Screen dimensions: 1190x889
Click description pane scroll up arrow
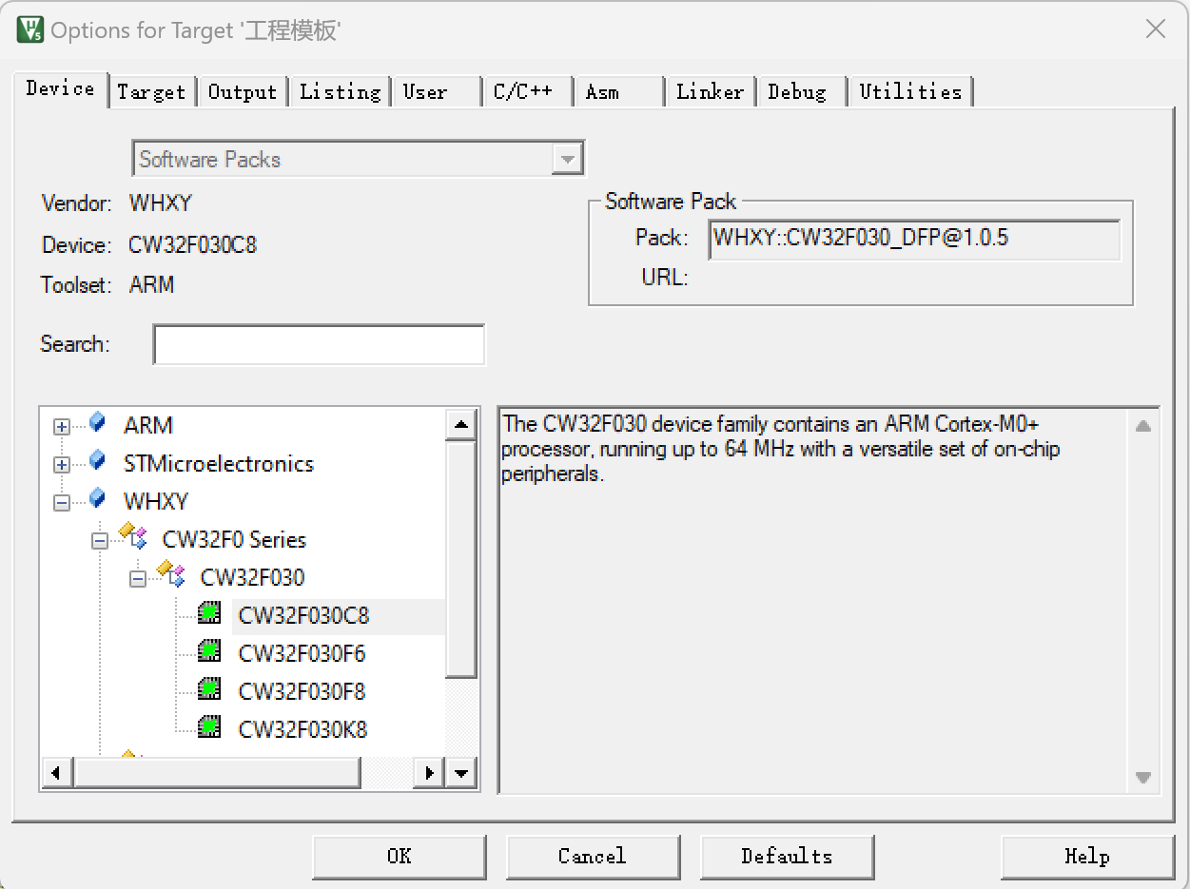tap(1143, 425)
